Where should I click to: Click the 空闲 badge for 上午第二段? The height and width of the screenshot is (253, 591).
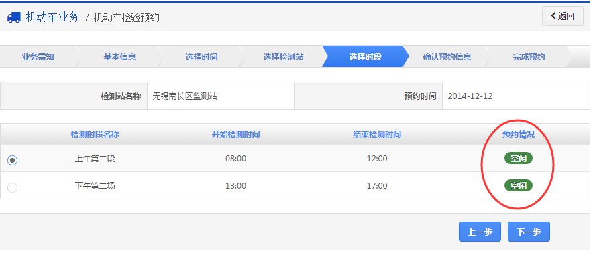click(519, 158)
